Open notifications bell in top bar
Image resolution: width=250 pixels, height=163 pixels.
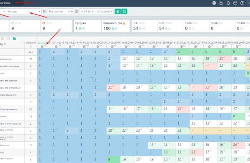click(x=228, y=3)
